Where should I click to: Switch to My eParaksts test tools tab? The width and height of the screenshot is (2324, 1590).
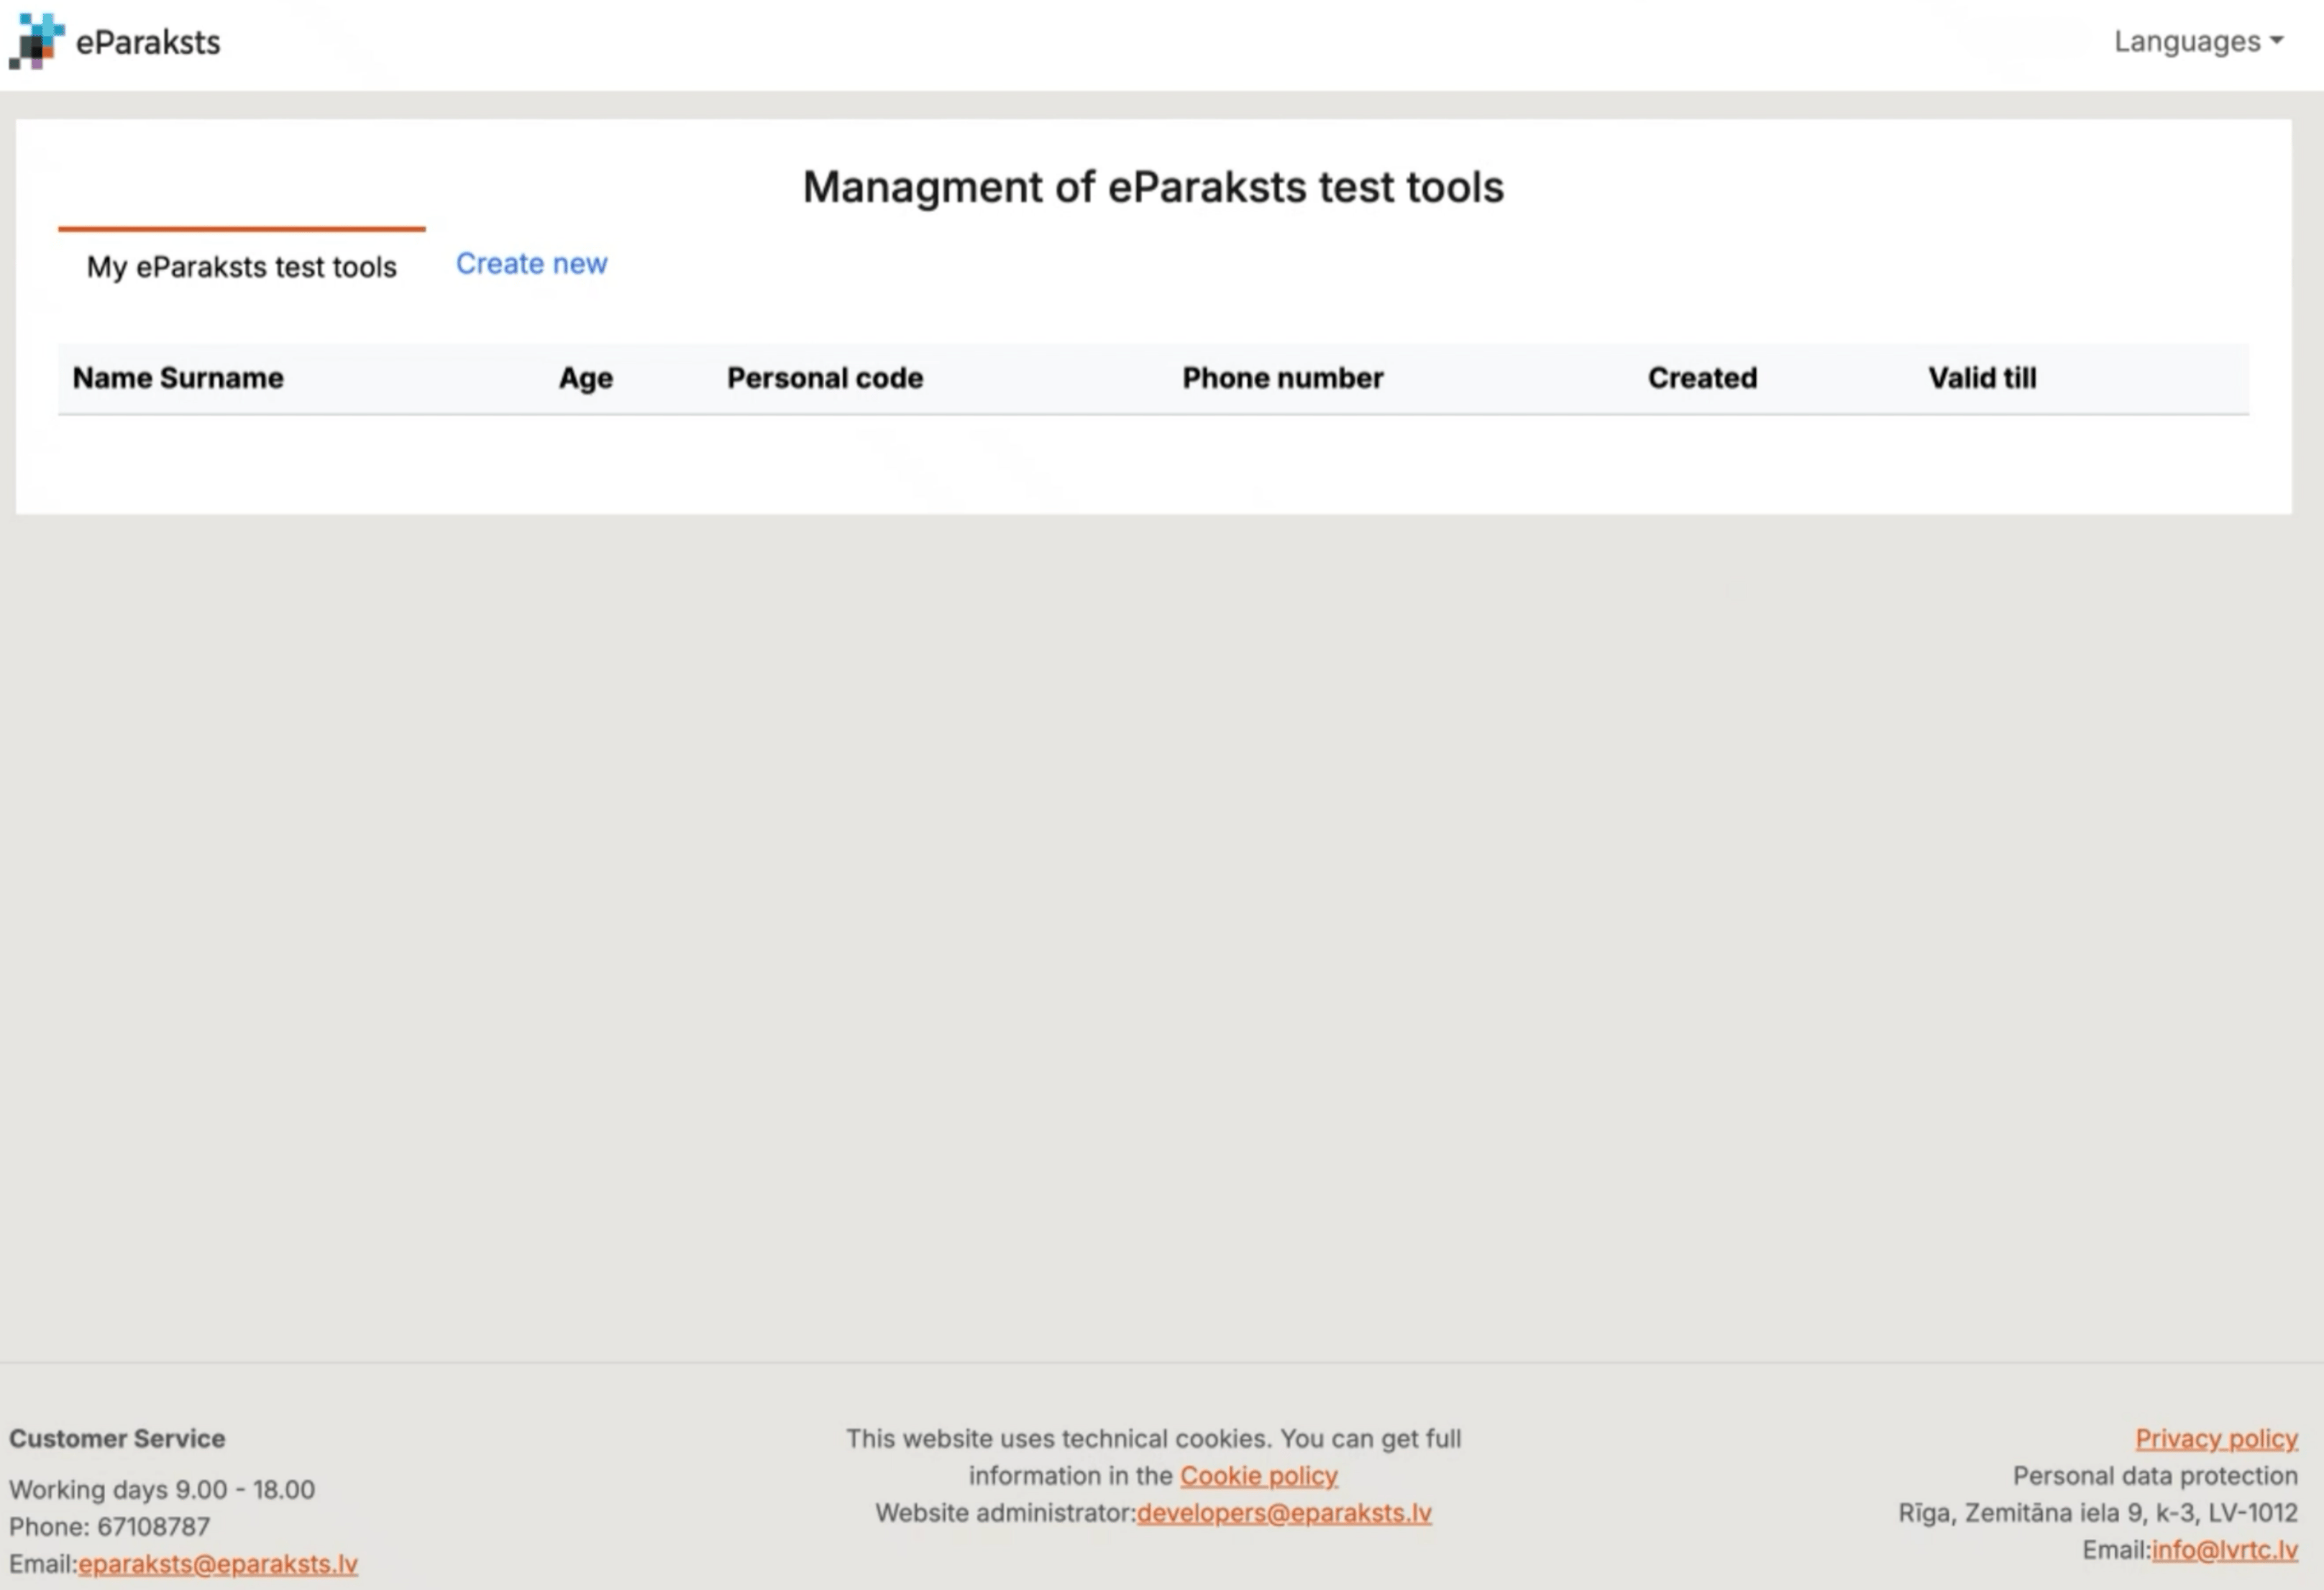[x=241, y=267]
